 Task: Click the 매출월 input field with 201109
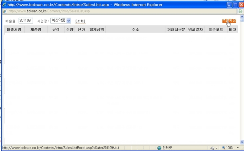coord(26,20)
